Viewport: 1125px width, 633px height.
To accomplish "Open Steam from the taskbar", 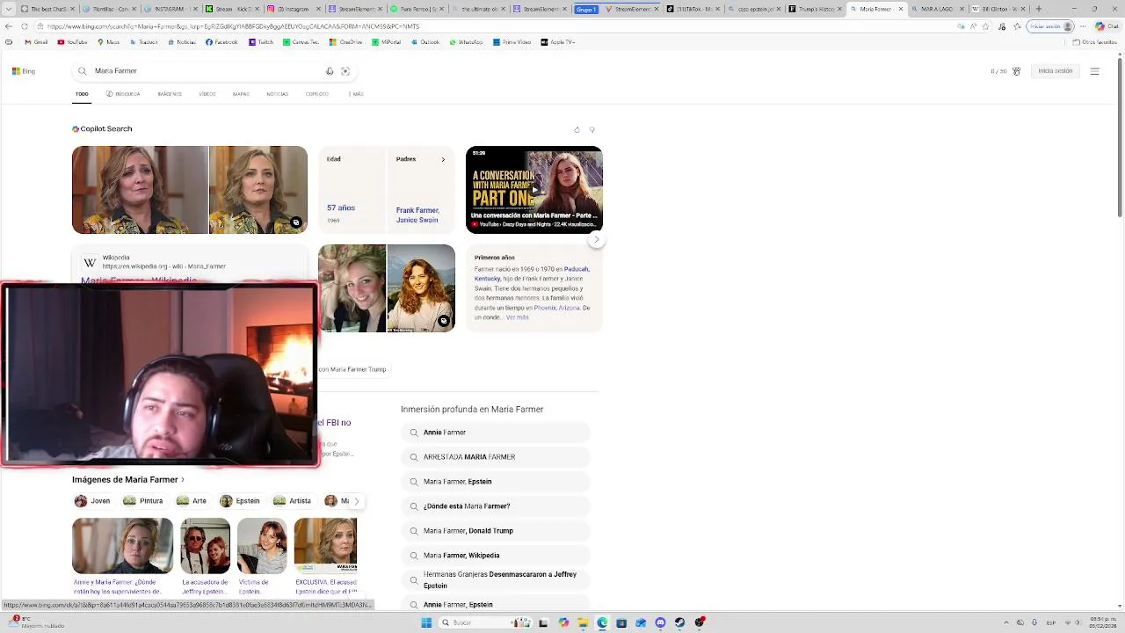I will (x=679, y=622).
